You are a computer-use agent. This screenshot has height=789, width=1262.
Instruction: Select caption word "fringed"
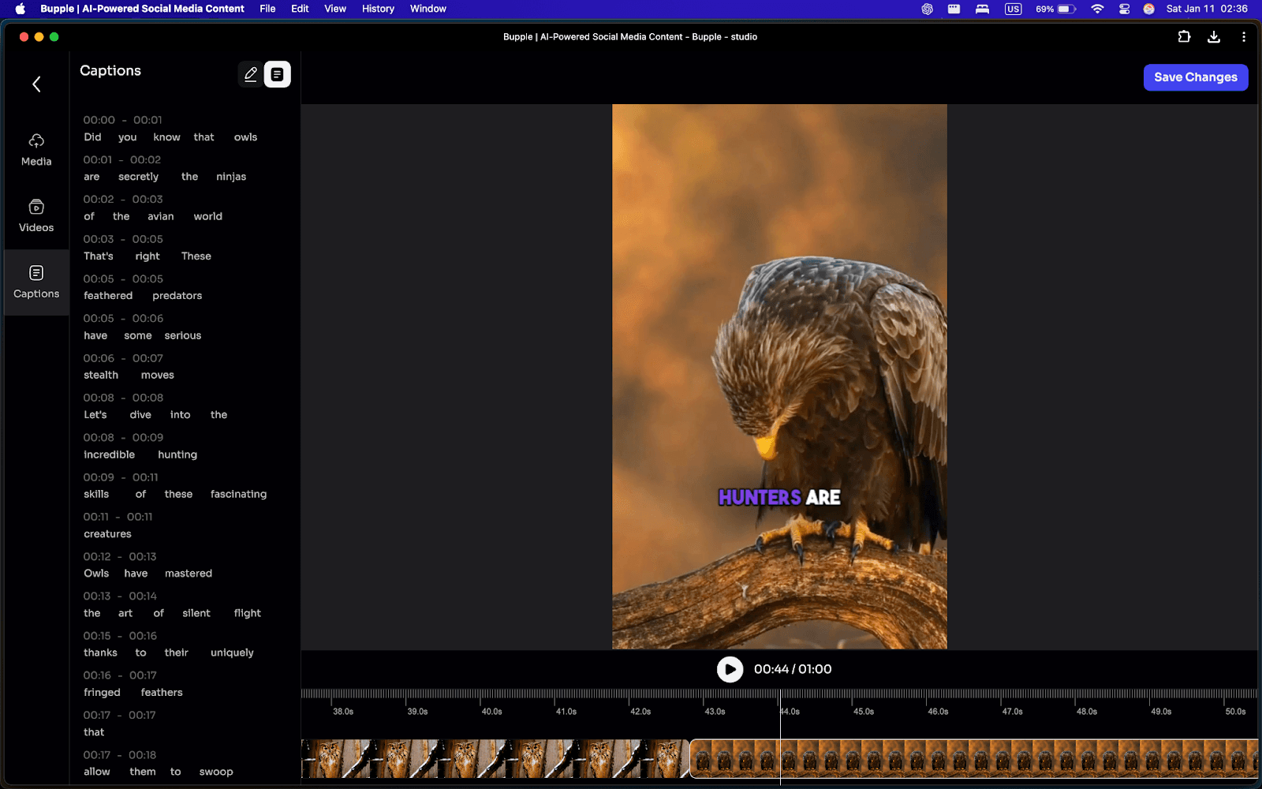(x=103, y=693)
